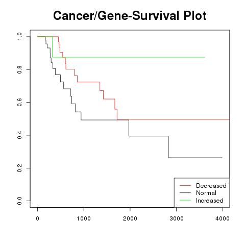Click the red Decreased legend line
Screen dimensions: 245x245
pyautogui.click(x=185, y=185)
